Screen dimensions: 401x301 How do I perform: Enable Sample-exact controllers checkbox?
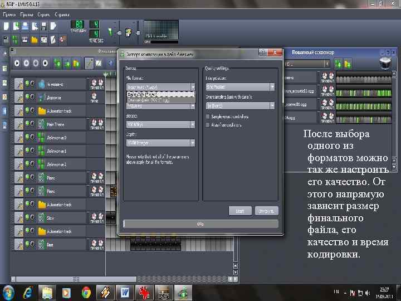208,116
